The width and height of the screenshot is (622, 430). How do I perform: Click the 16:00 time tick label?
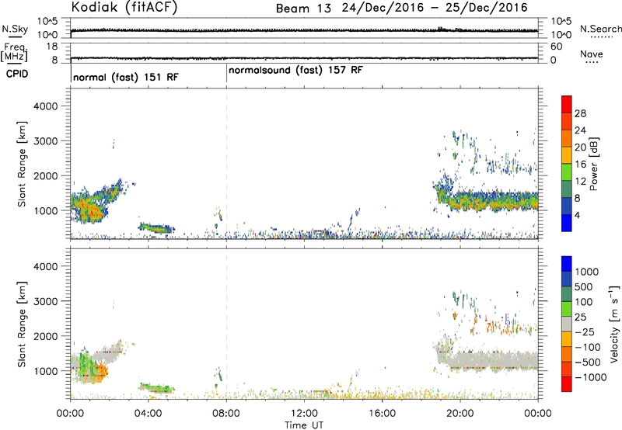[382, 414]
